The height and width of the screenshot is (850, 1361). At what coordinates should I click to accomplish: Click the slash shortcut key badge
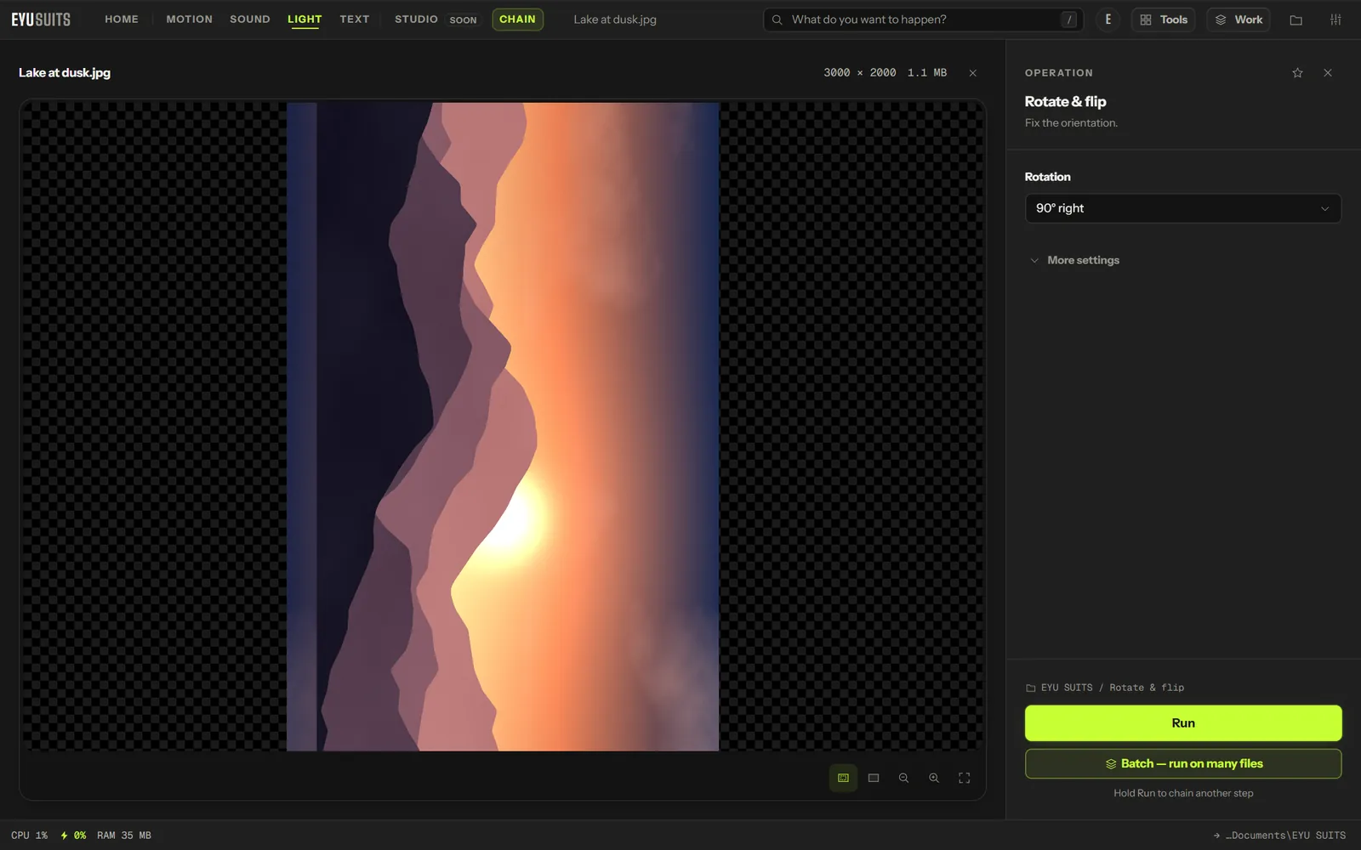point(1069,20)
